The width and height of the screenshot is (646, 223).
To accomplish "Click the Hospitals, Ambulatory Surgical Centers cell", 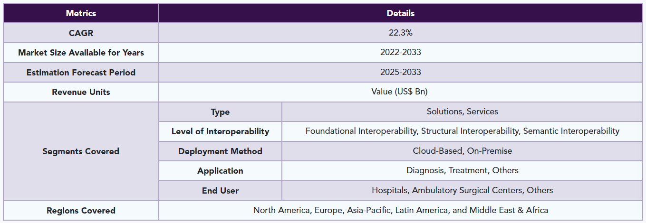I will [x=462, y=190].
